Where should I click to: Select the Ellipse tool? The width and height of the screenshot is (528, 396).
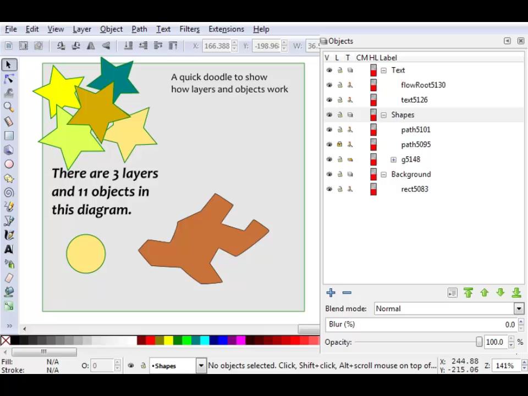8,164
